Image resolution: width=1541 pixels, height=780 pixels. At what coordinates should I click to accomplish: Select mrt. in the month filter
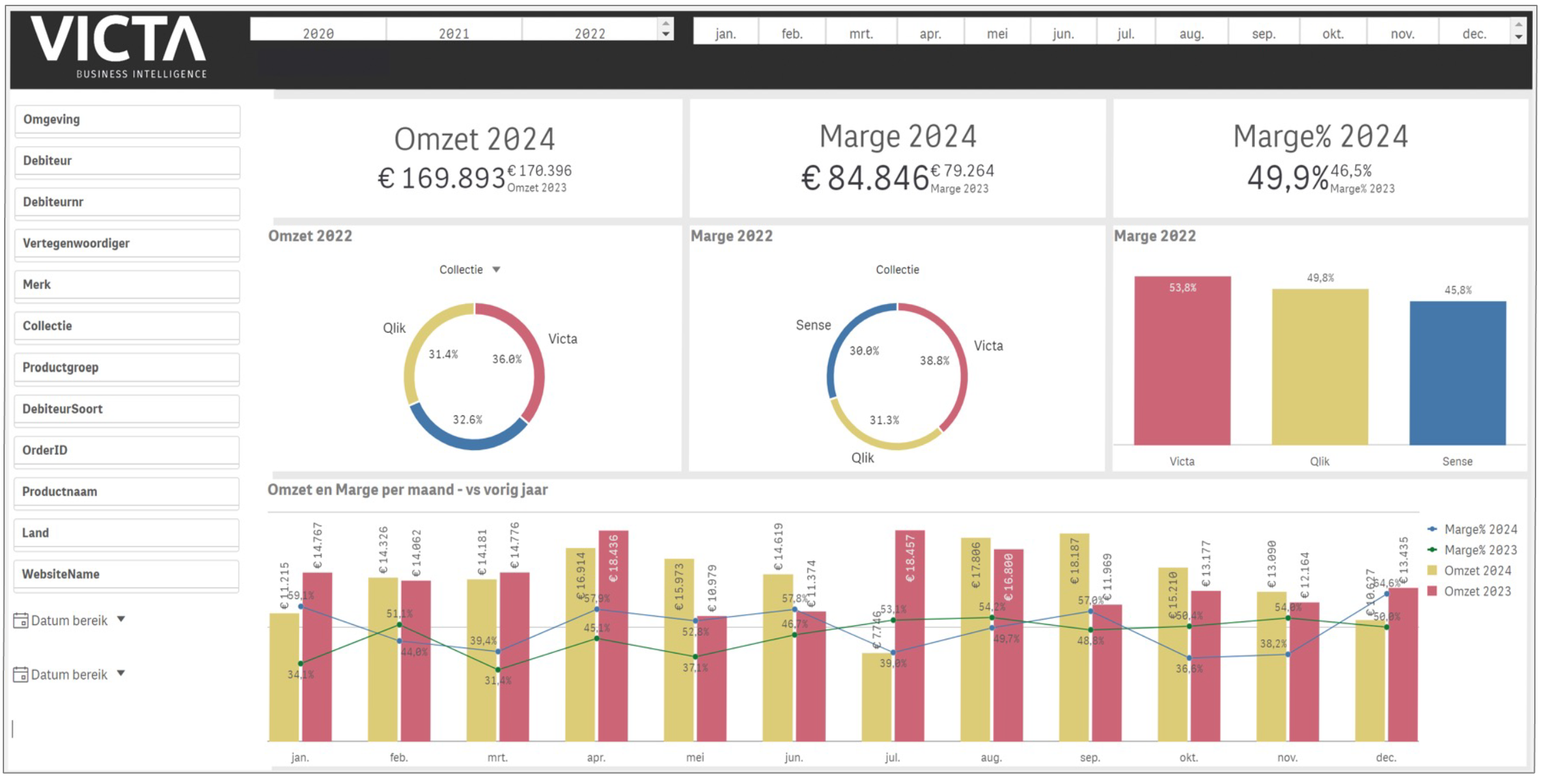click(x=861, y=33)
